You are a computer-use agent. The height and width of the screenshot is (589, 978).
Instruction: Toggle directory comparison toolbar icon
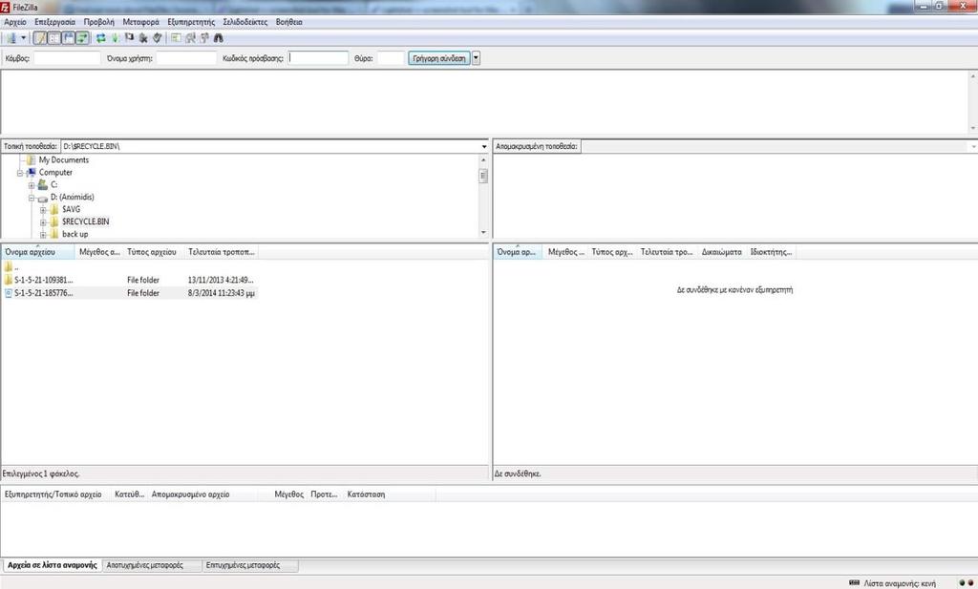click(x=190, y=38)
